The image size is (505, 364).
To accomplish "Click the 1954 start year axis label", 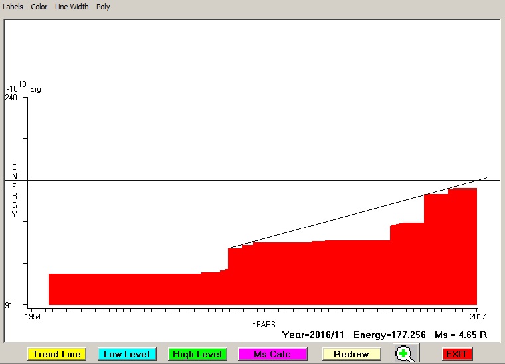I will [x=33, y=317].
